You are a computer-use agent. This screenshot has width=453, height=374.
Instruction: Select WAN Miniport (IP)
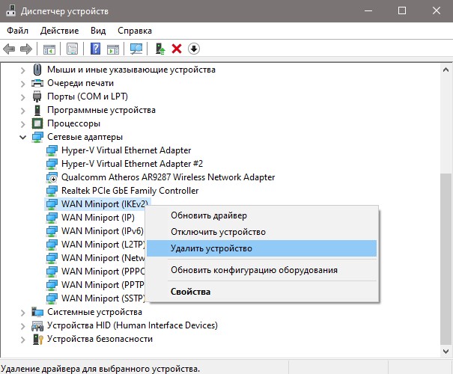[98, 218]
